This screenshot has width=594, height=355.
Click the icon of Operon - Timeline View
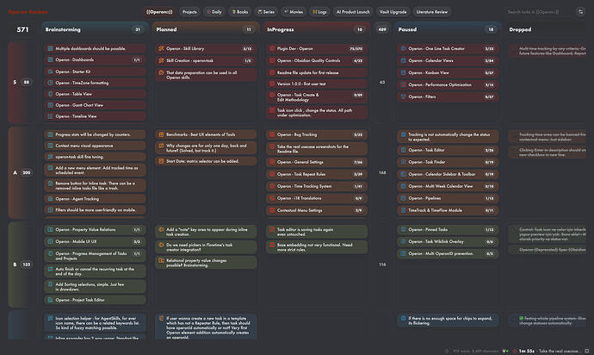[50, 116]
